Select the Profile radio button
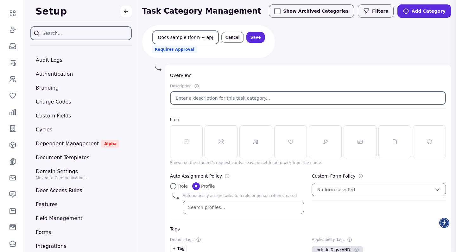The width and height of the screenshot is (456, 252). 196,186
